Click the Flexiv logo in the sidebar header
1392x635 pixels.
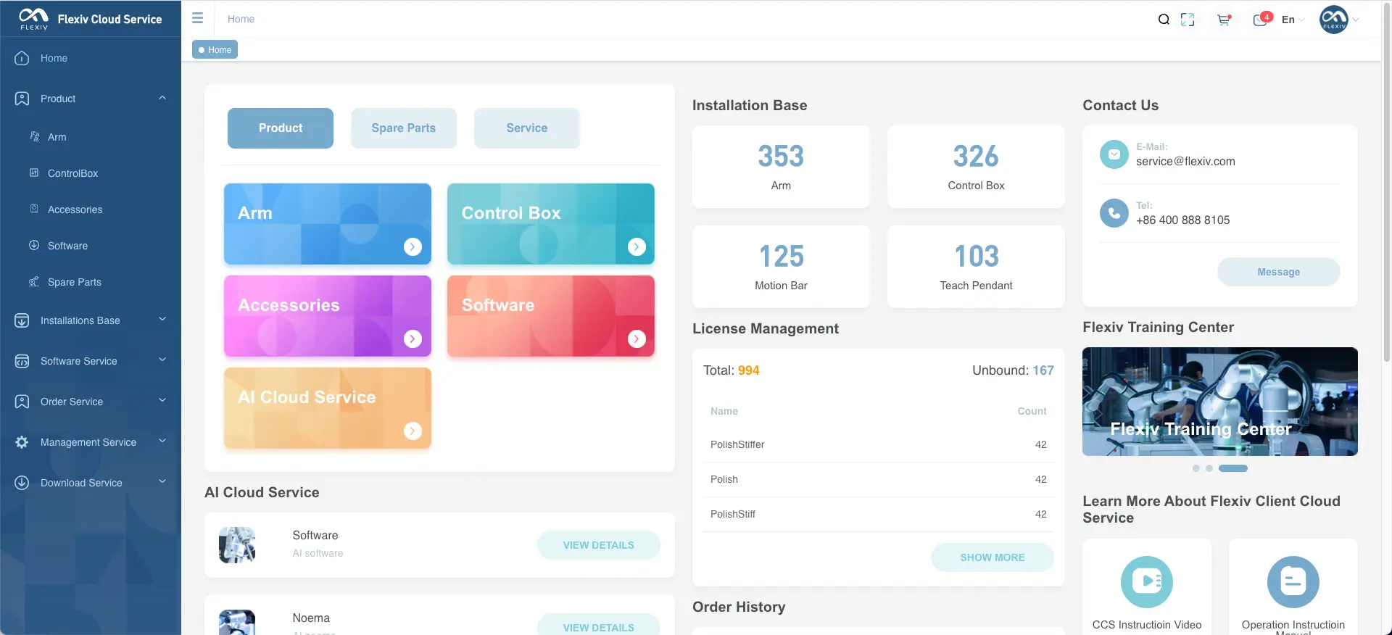33,19
